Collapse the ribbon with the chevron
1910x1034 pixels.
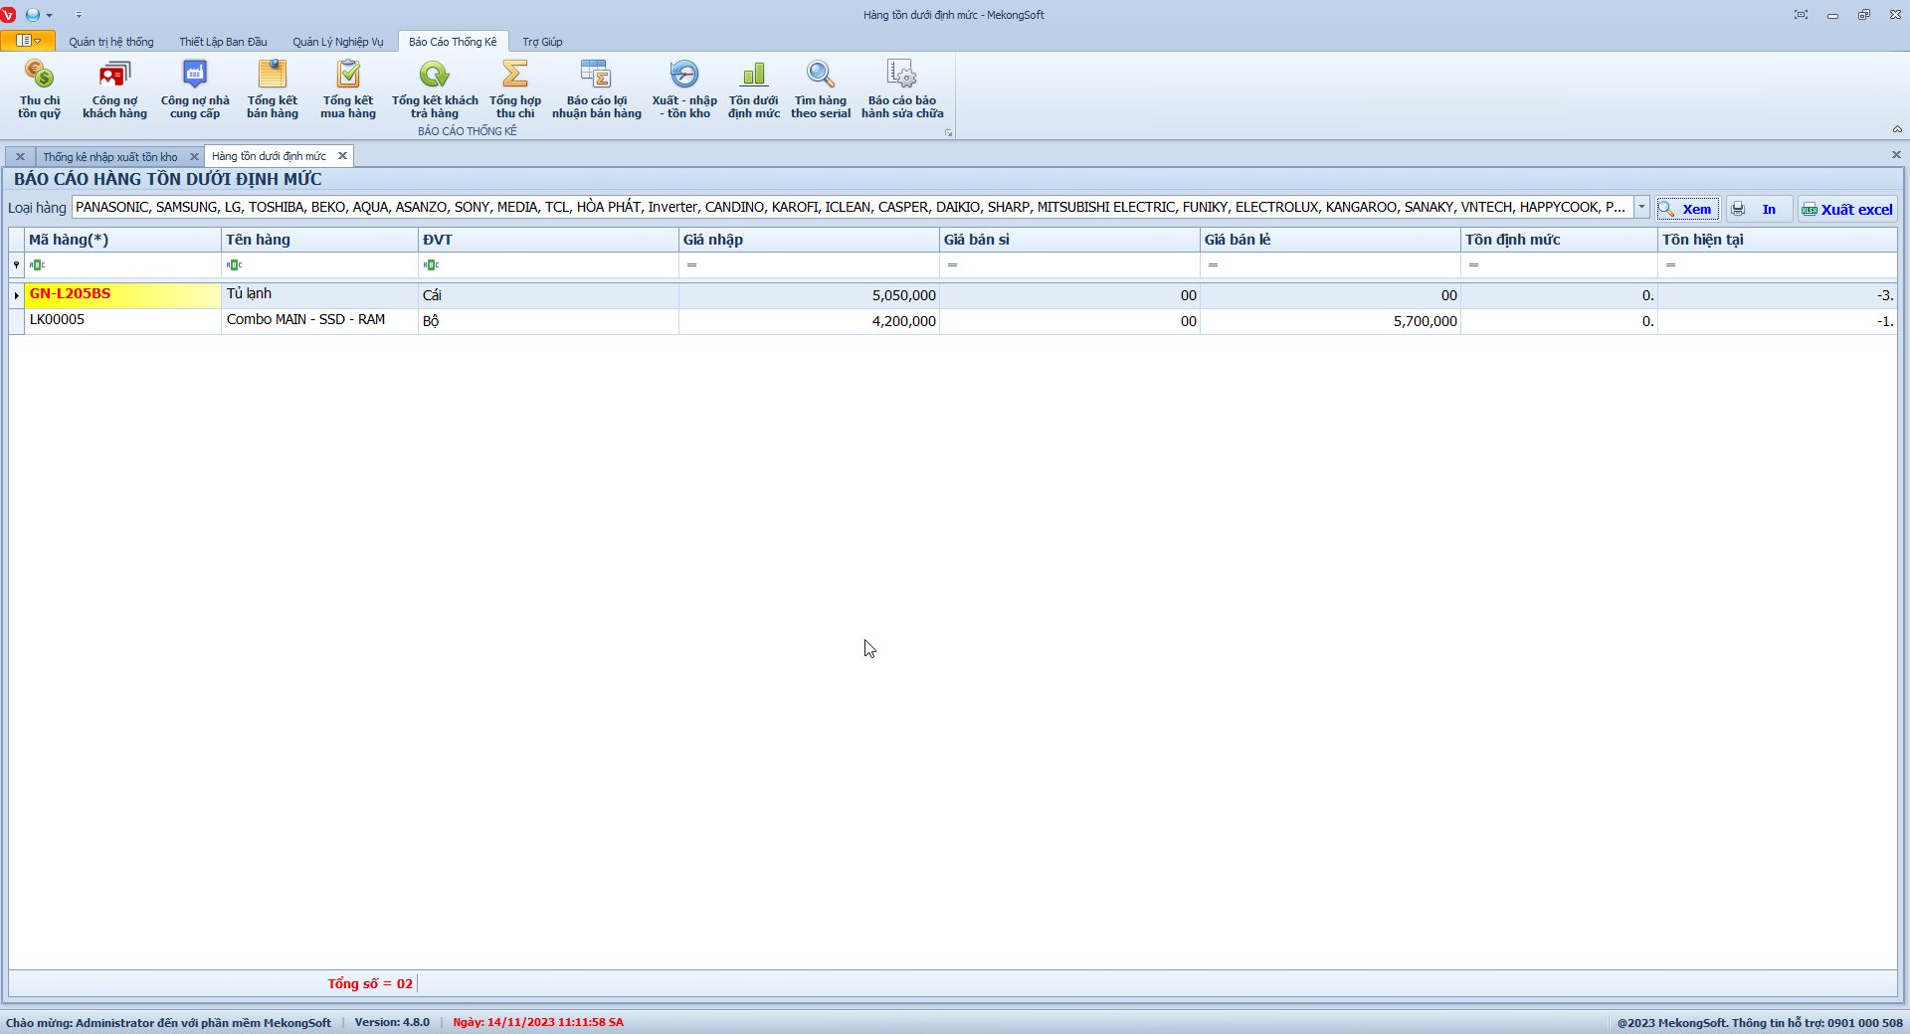point(1897,129)
